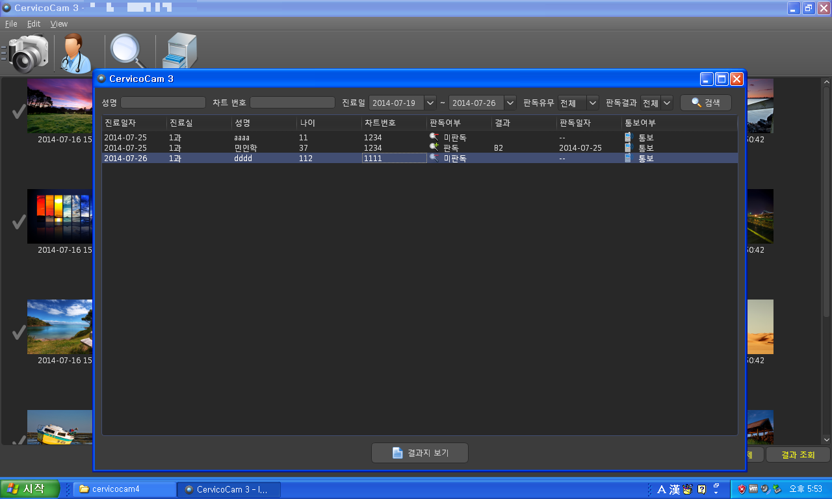Click the 漢 hanja conversion icon
Screen dimensions: 832x499
pos(675,489)
